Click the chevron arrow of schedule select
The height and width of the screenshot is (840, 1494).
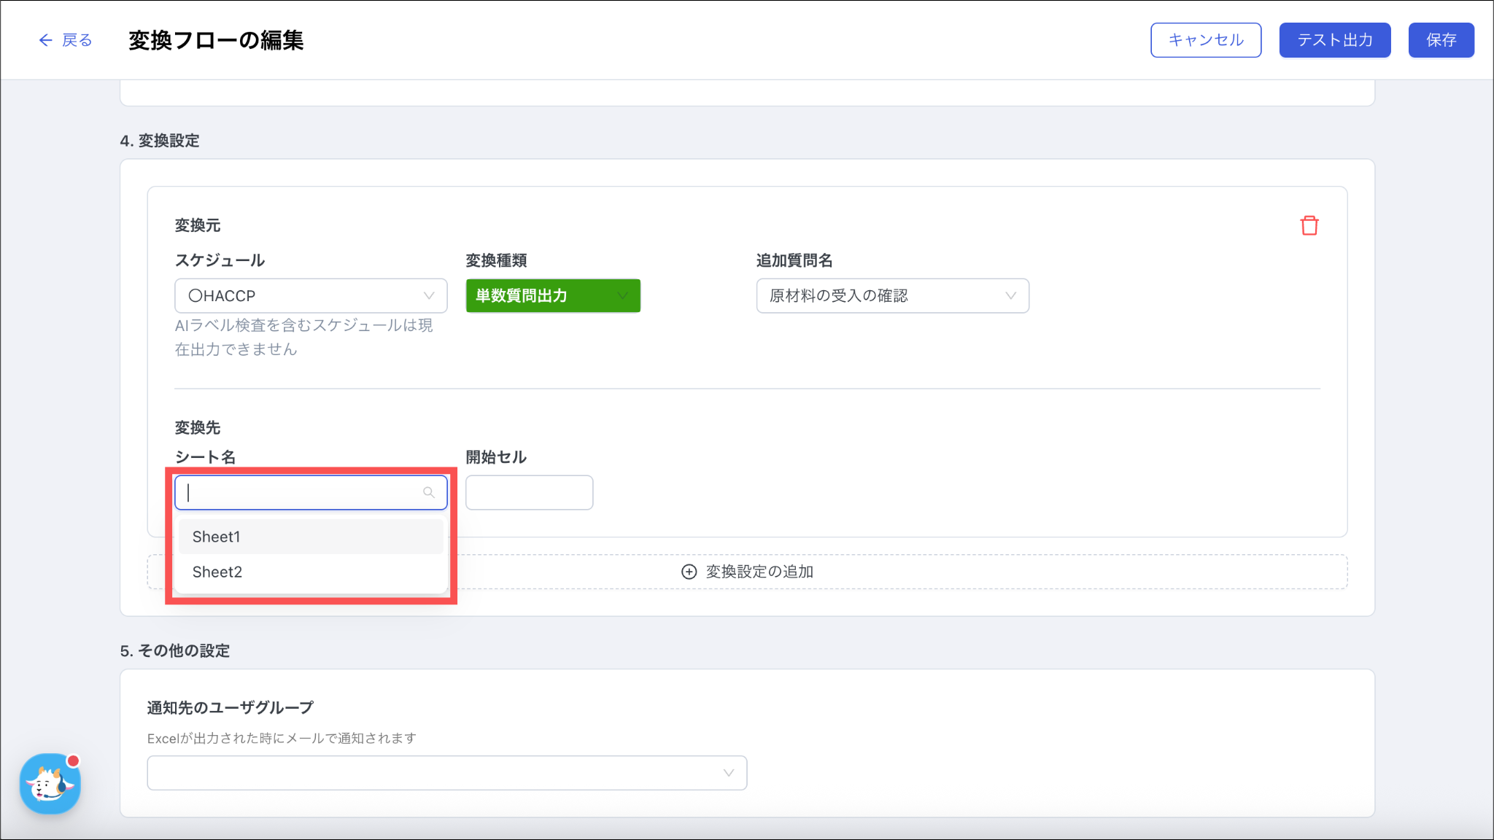pos(429,295)
